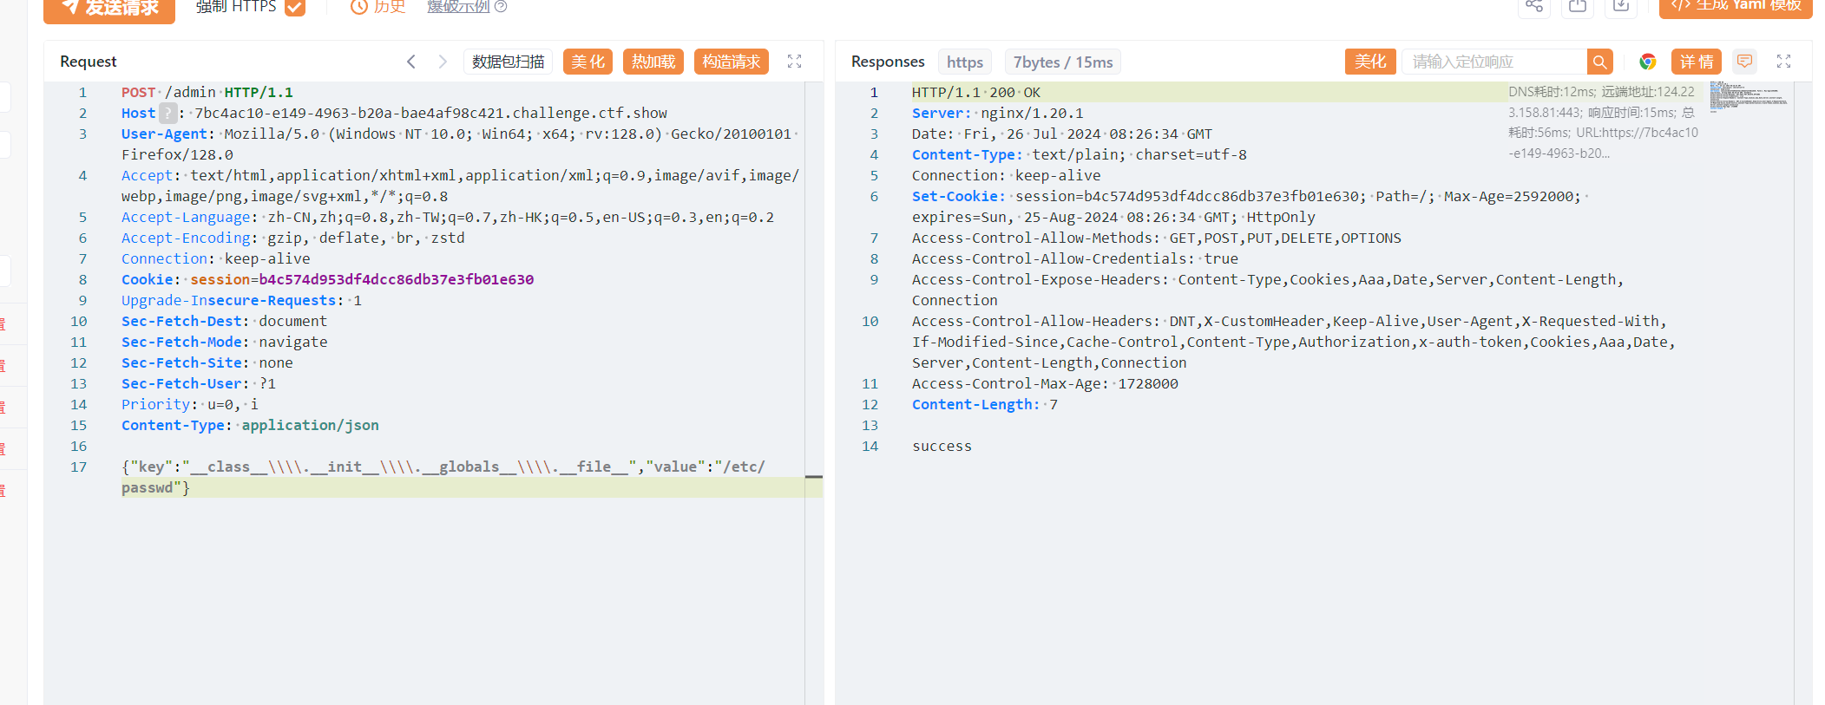Screen dimensions: 1825x705
Task: Click the Sec-Fetch-Dest: document line
Action: (224, 321)
